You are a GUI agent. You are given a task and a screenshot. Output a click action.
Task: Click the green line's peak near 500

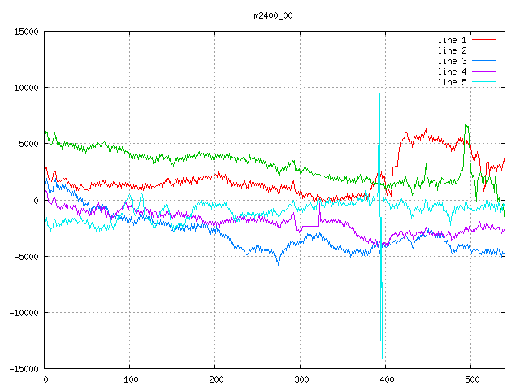pos(466,124)
